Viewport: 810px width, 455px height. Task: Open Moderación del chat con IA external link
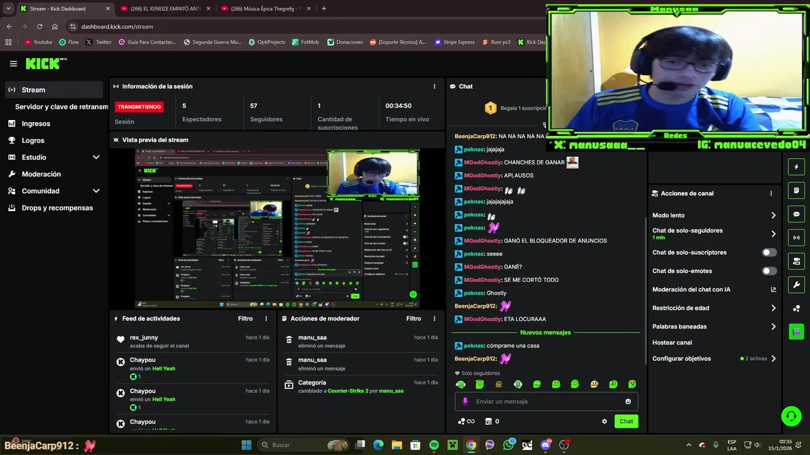(x=773, y=289)
